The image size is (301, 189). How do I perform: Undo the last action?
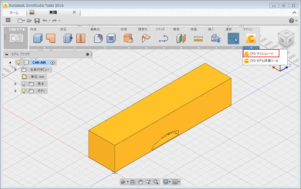[x=45, y=20]
